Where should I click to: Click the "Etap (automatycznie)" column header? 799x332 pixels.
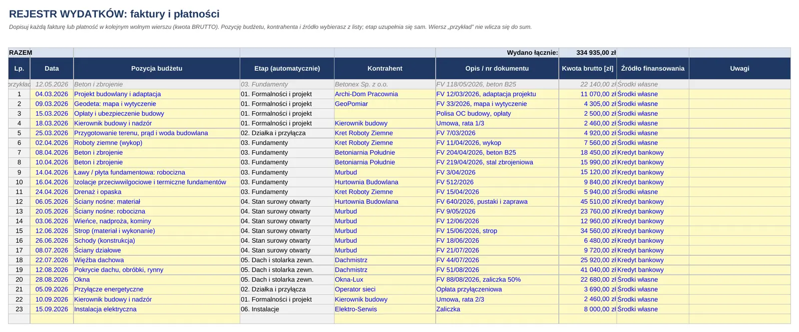click(287, 68)
